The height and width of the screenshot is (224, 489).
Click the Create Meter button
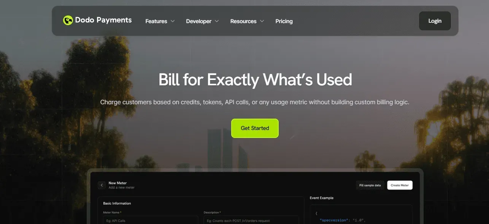400,185
